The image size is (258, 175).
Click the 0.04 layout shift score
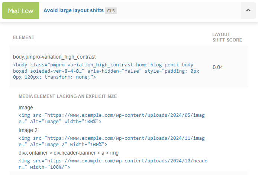(218, 67)
